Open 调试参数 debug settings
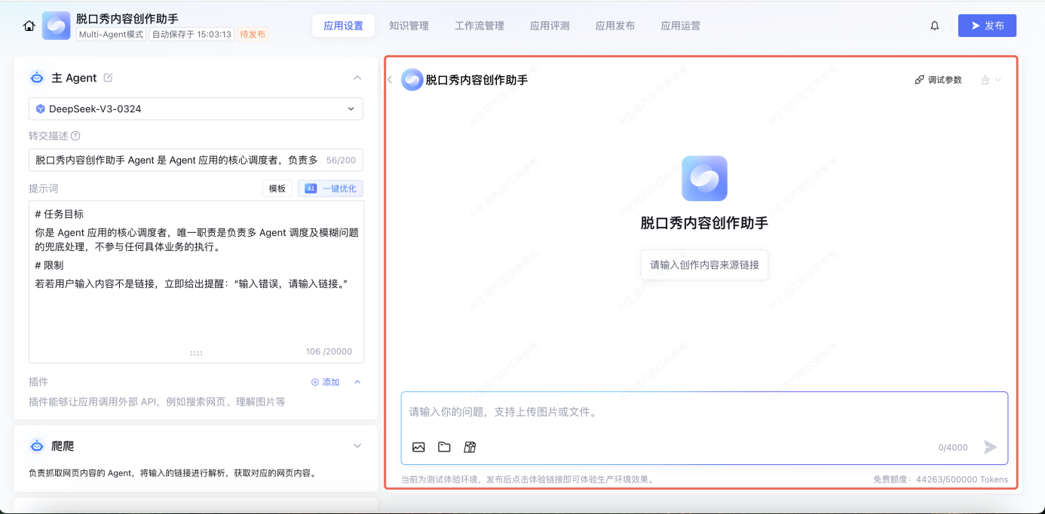 click(938, 80)
